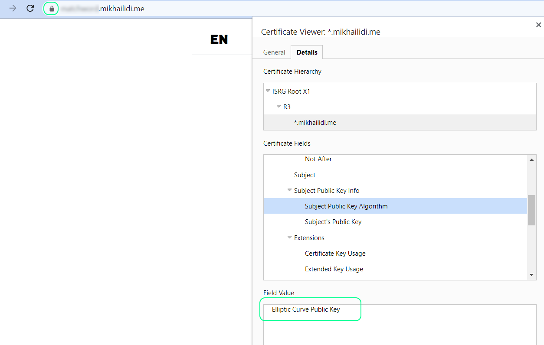Select the Not After field
The width and height of the screenshot is (544, 345).
point(318,159)
